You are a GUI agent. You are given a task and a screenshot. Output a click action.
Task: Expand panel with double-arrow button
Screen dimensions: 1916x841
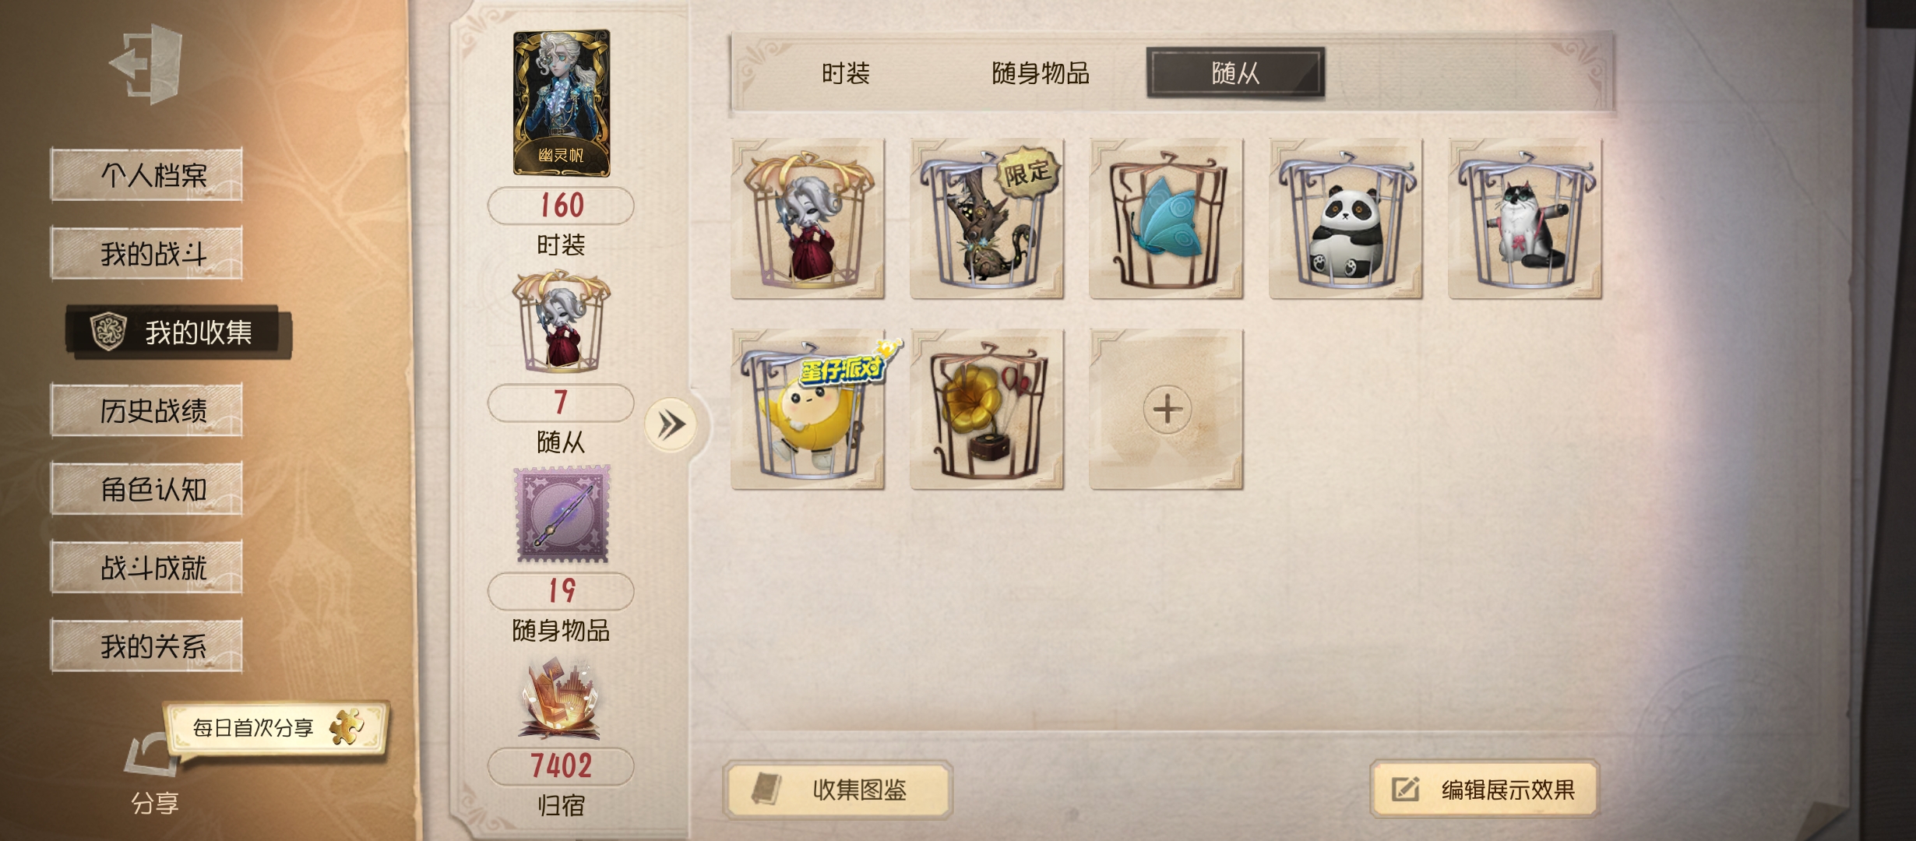tap(671, 424)
